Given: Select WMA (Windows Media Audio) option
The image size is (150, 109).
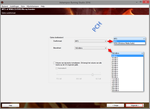Looking at the screenshot, I should pos(129,43).
